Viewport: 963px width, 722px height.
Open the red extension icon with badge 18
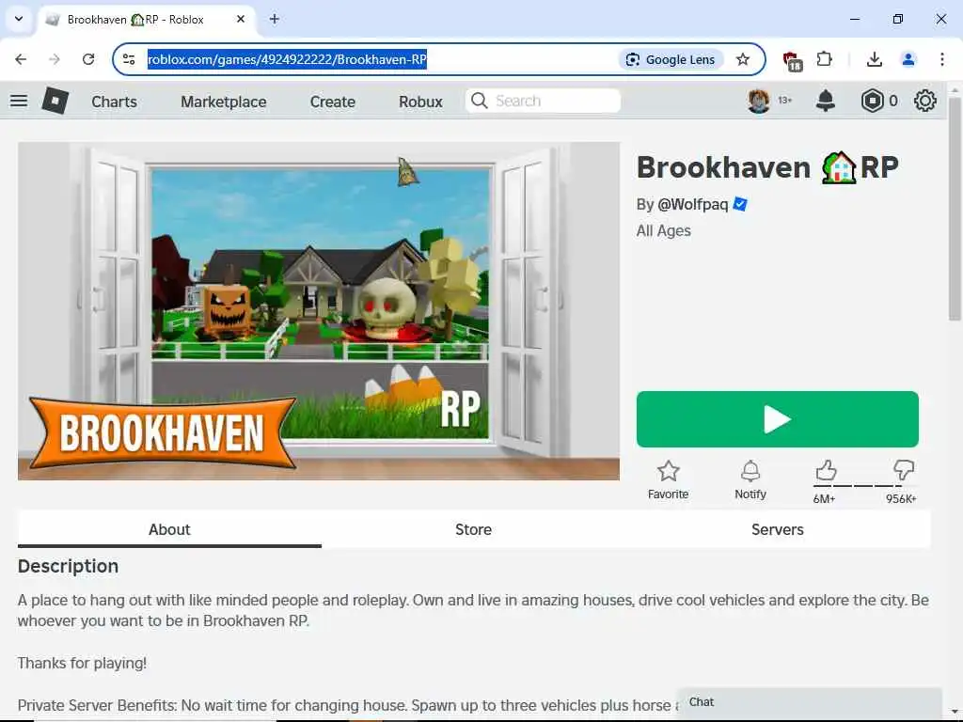[792, 61]
